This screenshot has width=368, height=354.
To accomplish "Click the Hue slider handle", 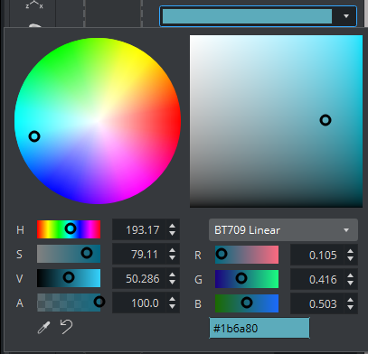I will coord(71,228).
